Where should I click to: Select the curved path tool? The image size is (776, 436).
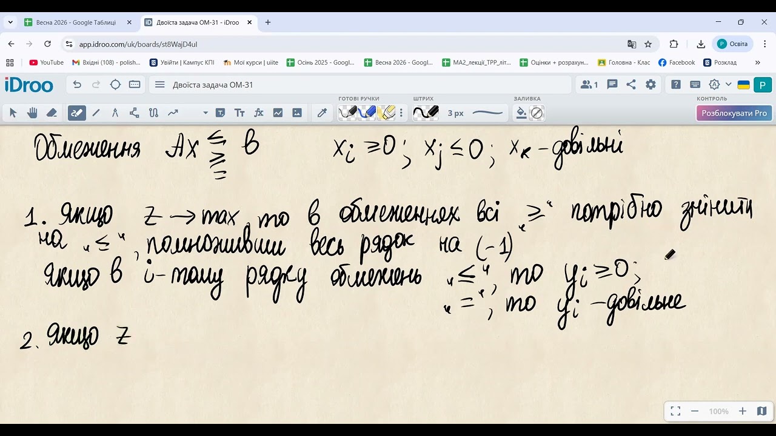coord(153,113)
